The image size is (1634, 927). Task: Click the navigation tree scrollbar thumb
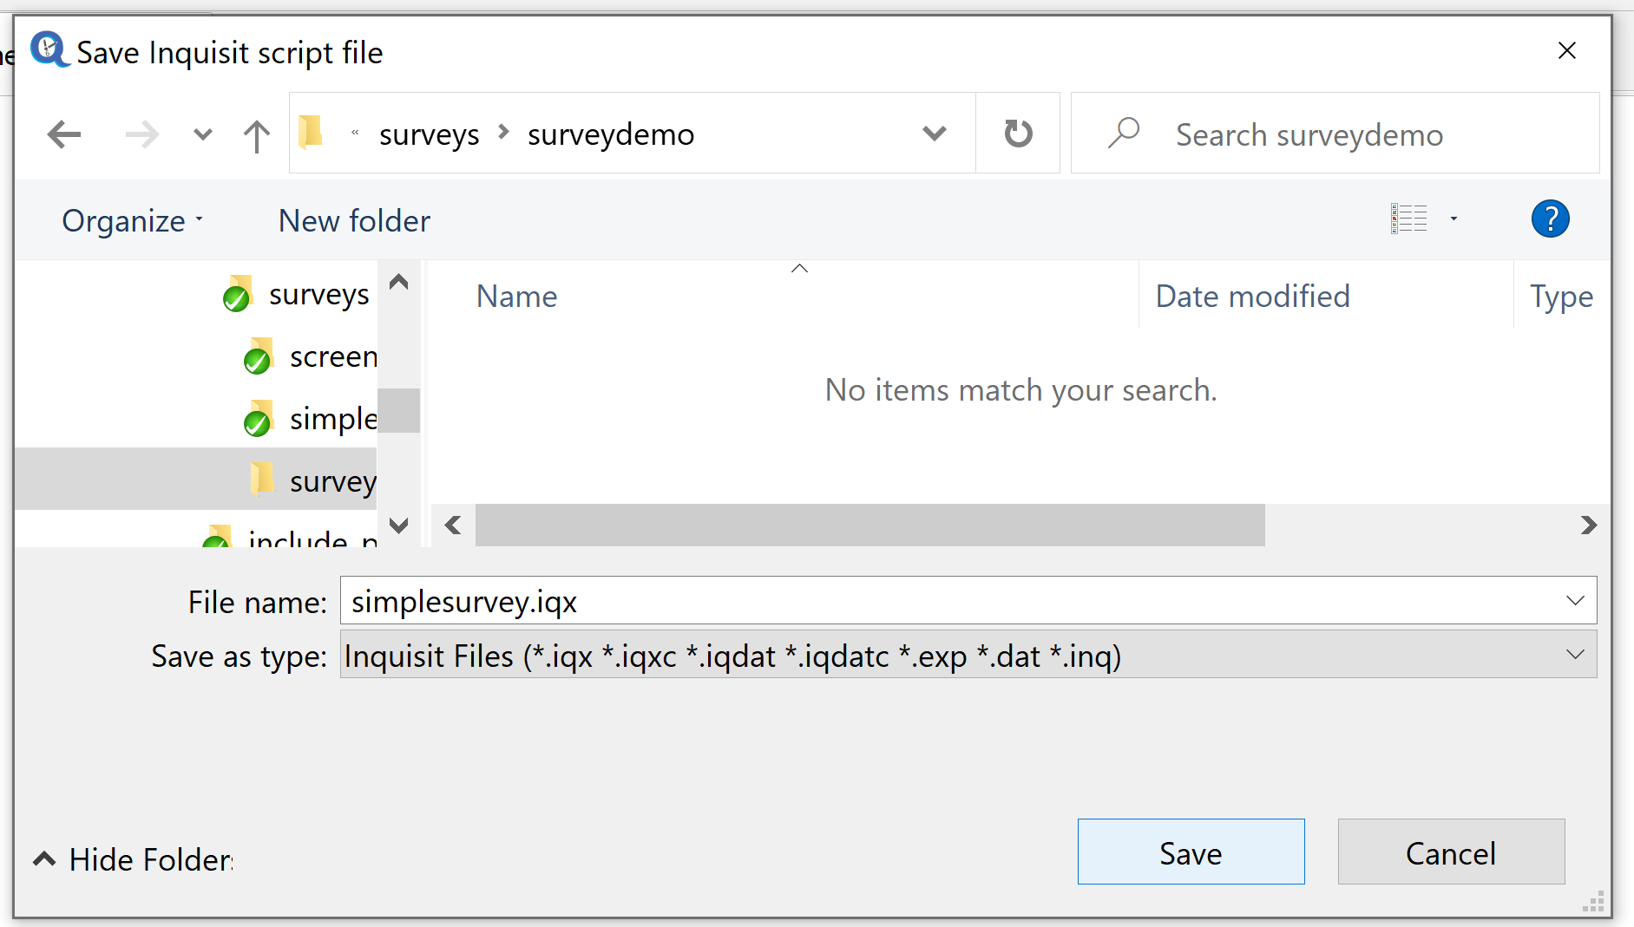(398, 410)
